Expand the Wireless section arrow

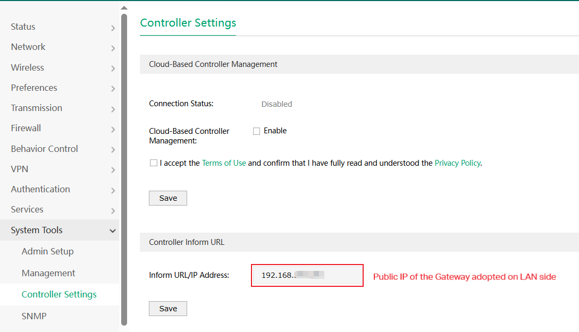point(113,69)
